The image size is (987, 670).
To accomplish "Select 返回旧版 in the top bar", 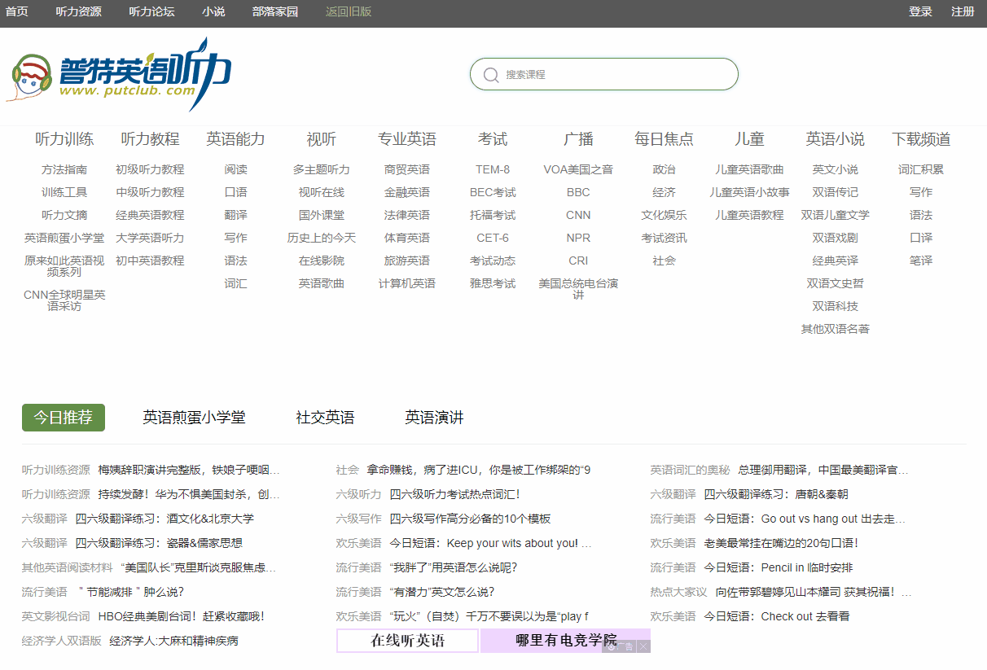I will 346,11.
